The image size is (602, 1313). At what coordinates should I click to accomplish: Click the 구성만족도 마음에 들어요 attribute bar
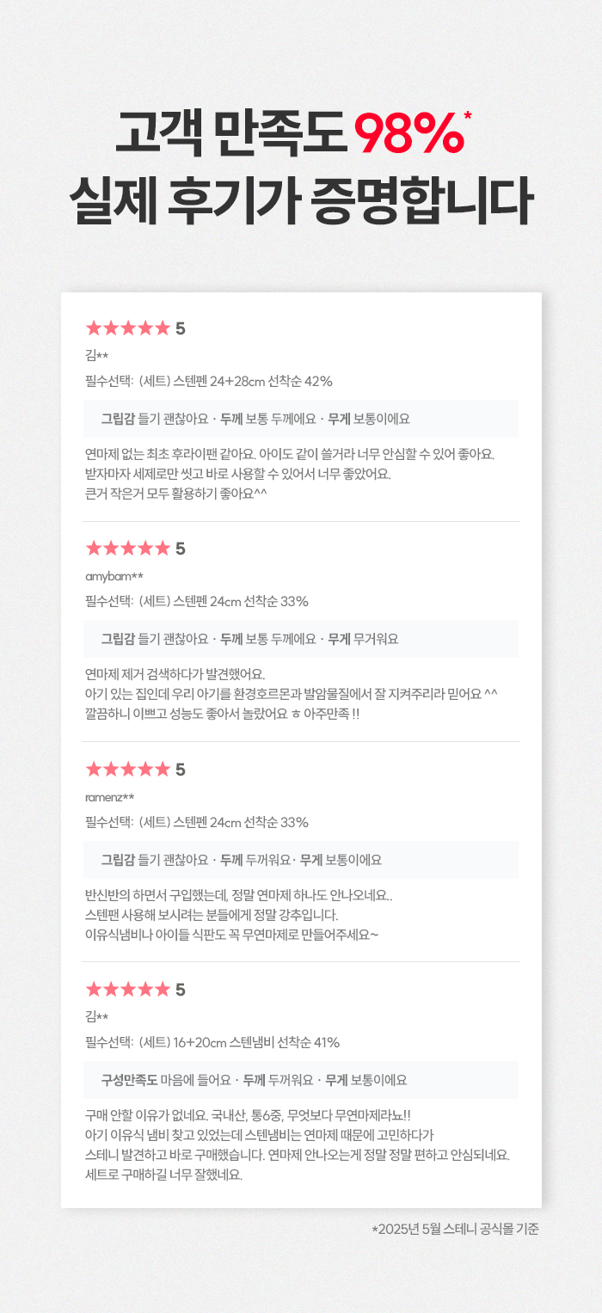pos(301,1080)
